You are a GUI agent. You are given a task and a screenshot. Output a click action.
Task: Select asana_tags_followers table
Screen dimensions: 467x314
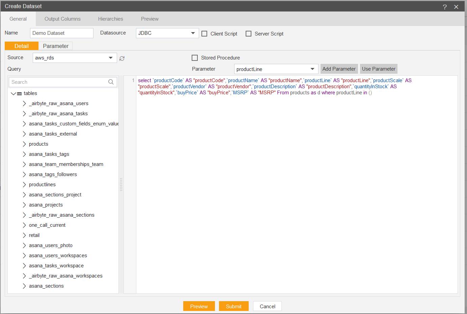pos(53,174)
